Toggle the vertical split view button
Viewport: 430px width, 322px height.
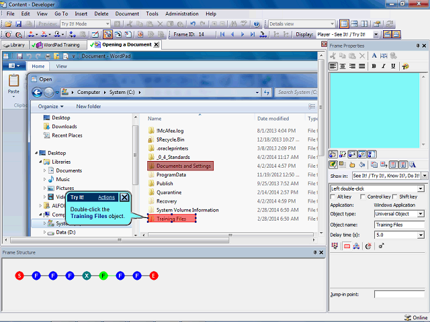click(364, 24)
